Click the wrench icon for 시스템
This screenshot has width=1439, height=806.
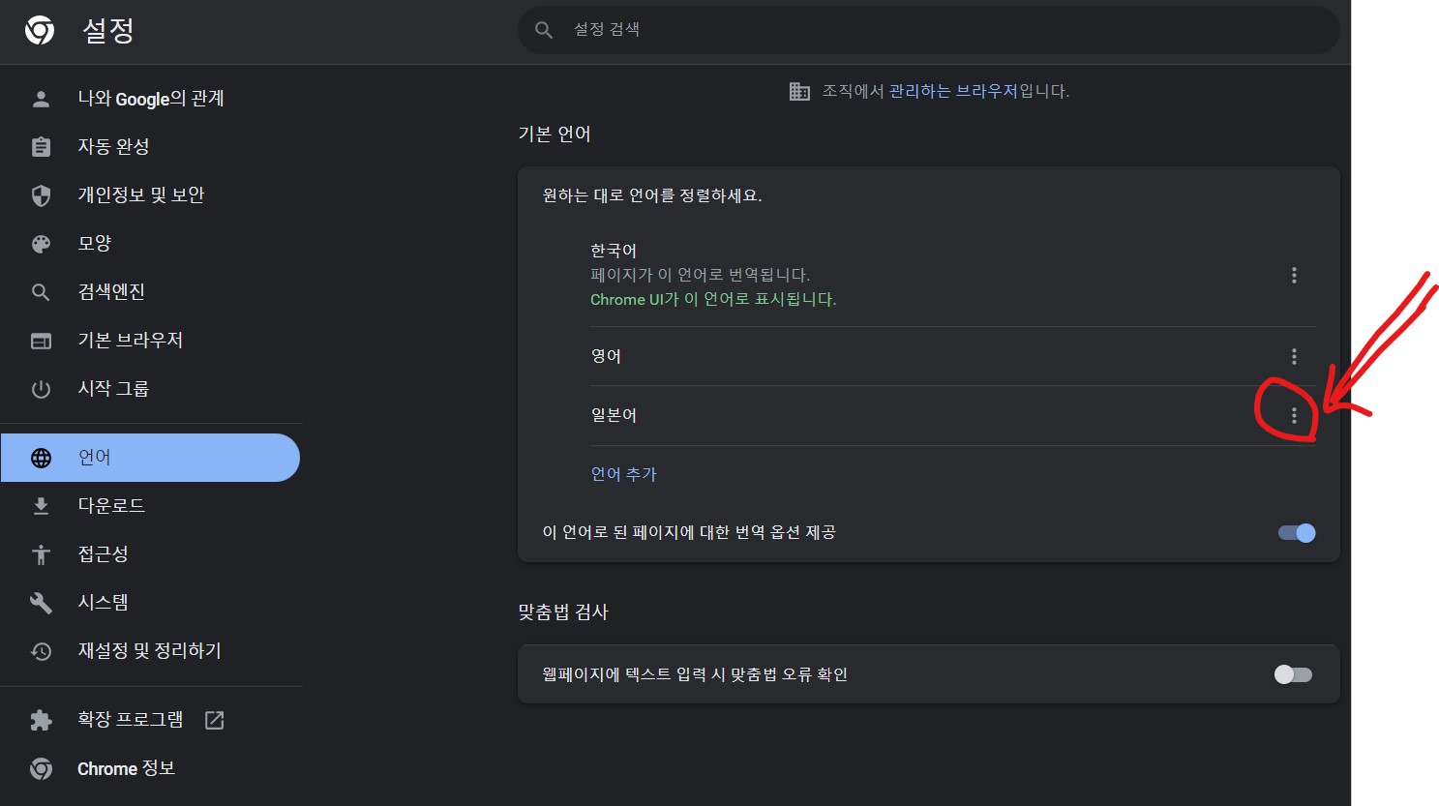click(x=41, y=603)
